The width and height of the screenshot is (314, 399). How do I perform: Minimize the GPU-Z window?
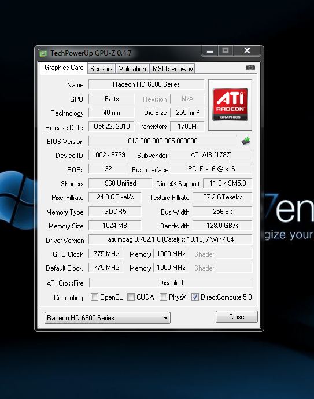210,51
